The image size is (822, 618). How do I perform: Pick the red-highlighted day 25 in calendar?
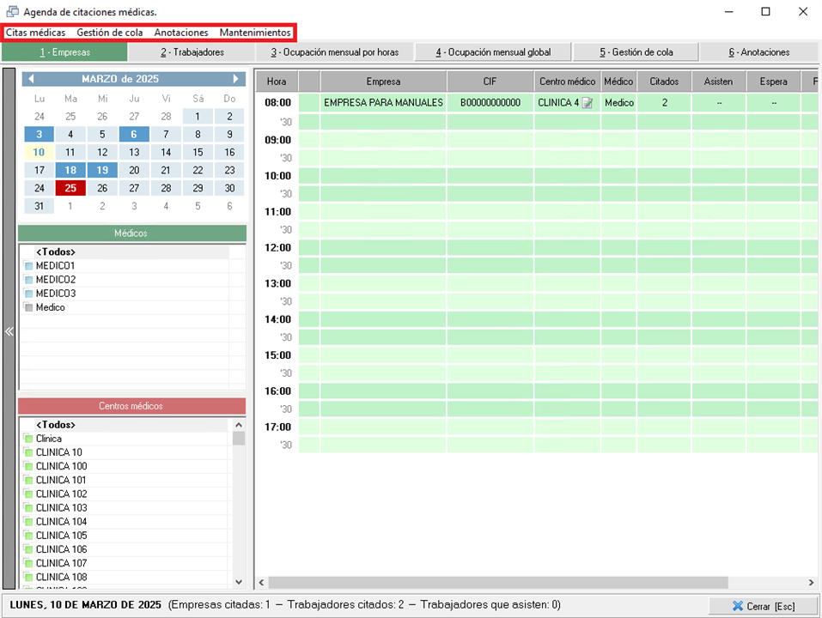pyautogui.click(x=70, y=188)
